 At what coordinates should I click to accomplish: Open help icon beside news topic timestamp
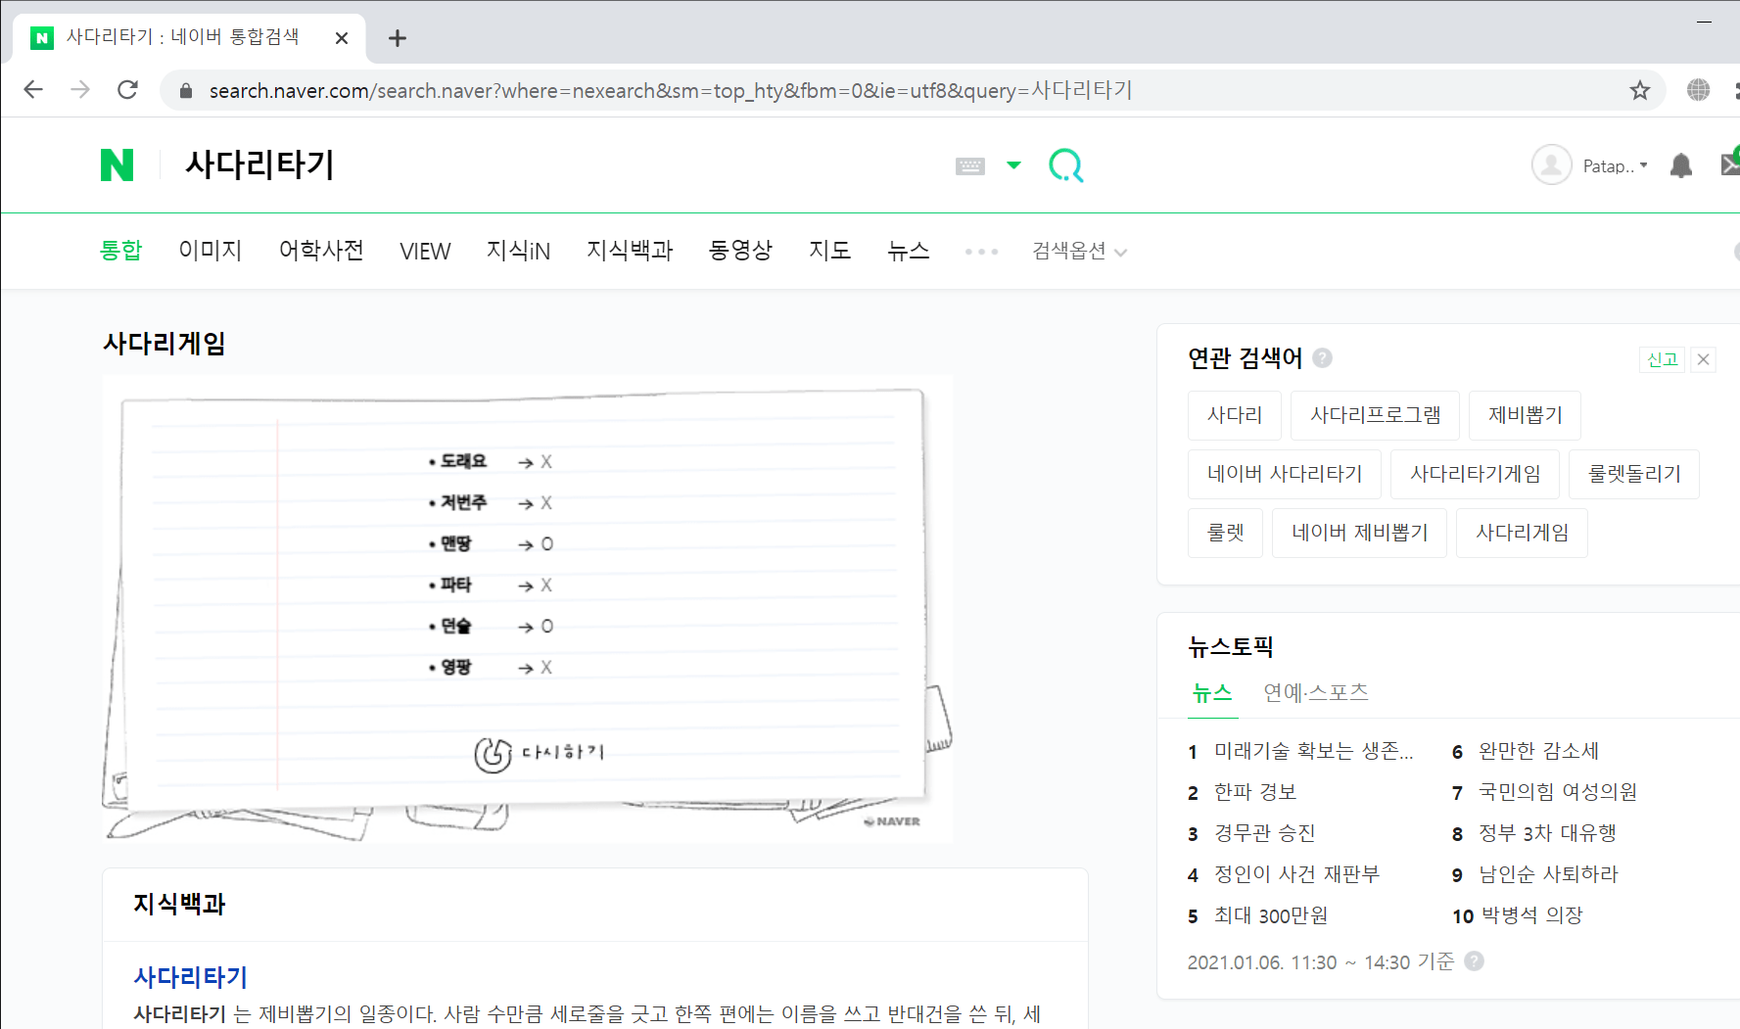coord(1474,961)
